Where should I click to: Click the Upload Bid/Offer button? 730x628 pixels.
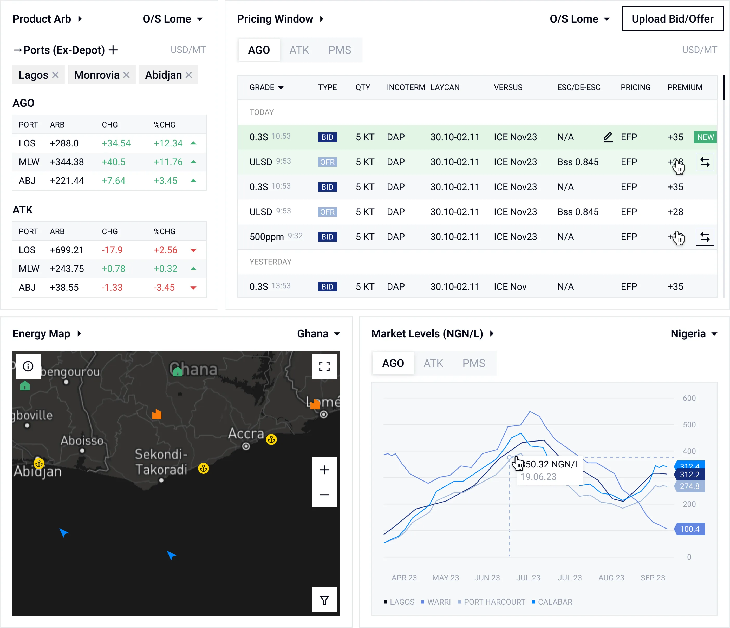coord(672,19)
